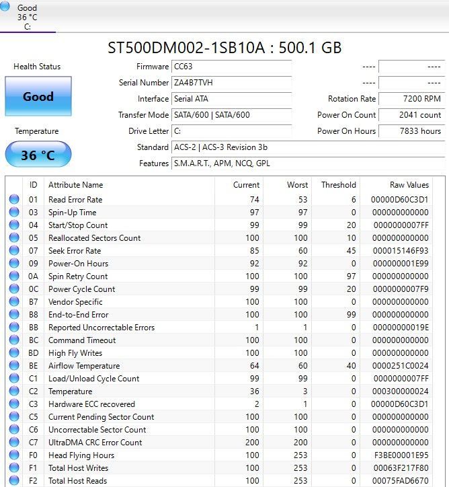The image size is (449, 487).
Task: Click the status orb for Seek Error Rate
Action: tap(14, 250)
